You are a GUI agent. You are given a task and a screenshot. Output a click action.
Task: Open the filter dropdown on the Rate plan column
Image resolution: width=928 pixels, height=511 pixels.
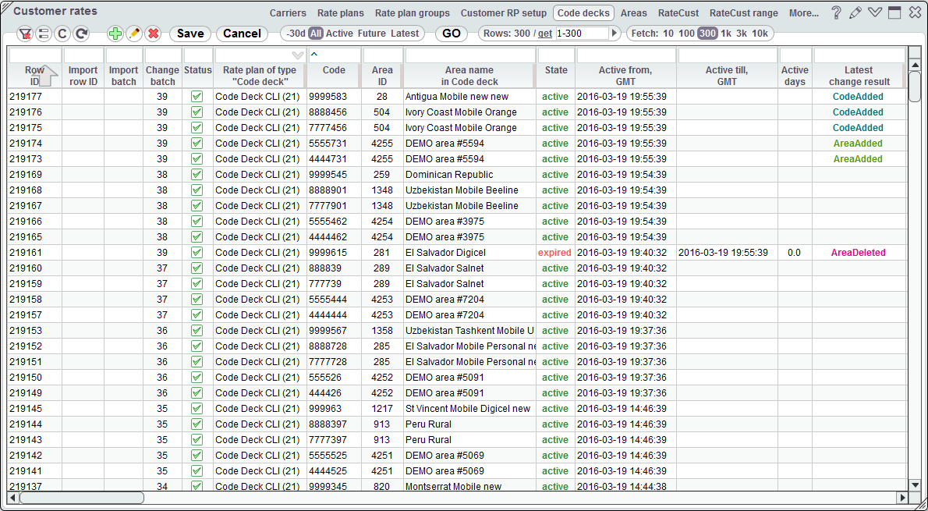pyautogui.click(x=298, y=55)
